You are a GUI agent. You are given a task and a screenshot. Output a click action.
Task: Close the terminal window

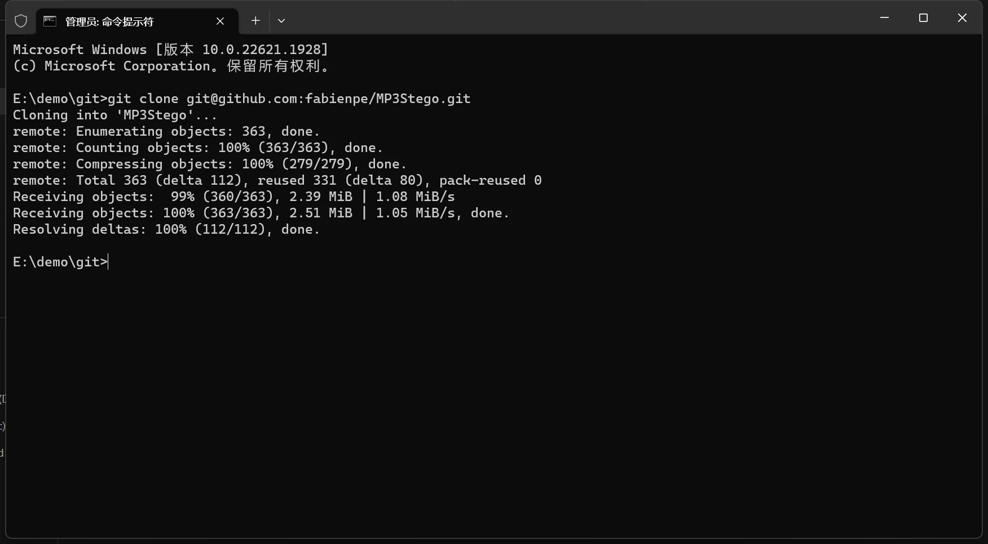coord(962,18)
